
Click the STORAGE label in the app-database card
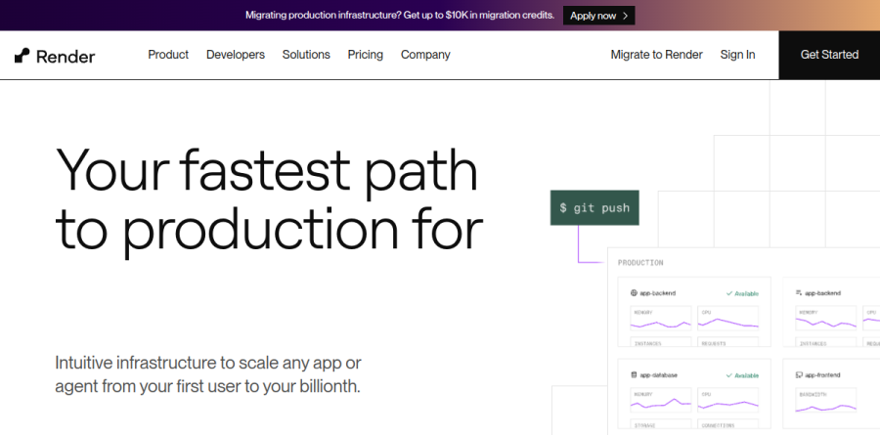(645, 425)
